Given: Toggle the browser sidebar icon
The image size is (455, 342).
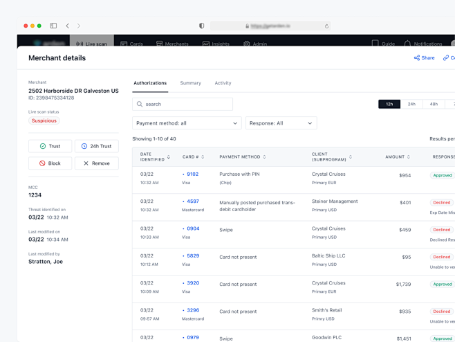Looking at the screenshot, I should [53, 26].
